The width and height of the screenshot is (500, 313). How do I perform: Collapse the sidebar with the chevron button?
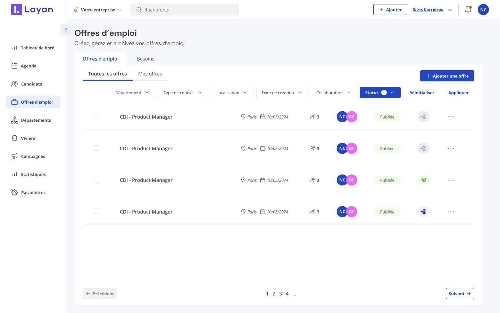[x=66, y=30]
